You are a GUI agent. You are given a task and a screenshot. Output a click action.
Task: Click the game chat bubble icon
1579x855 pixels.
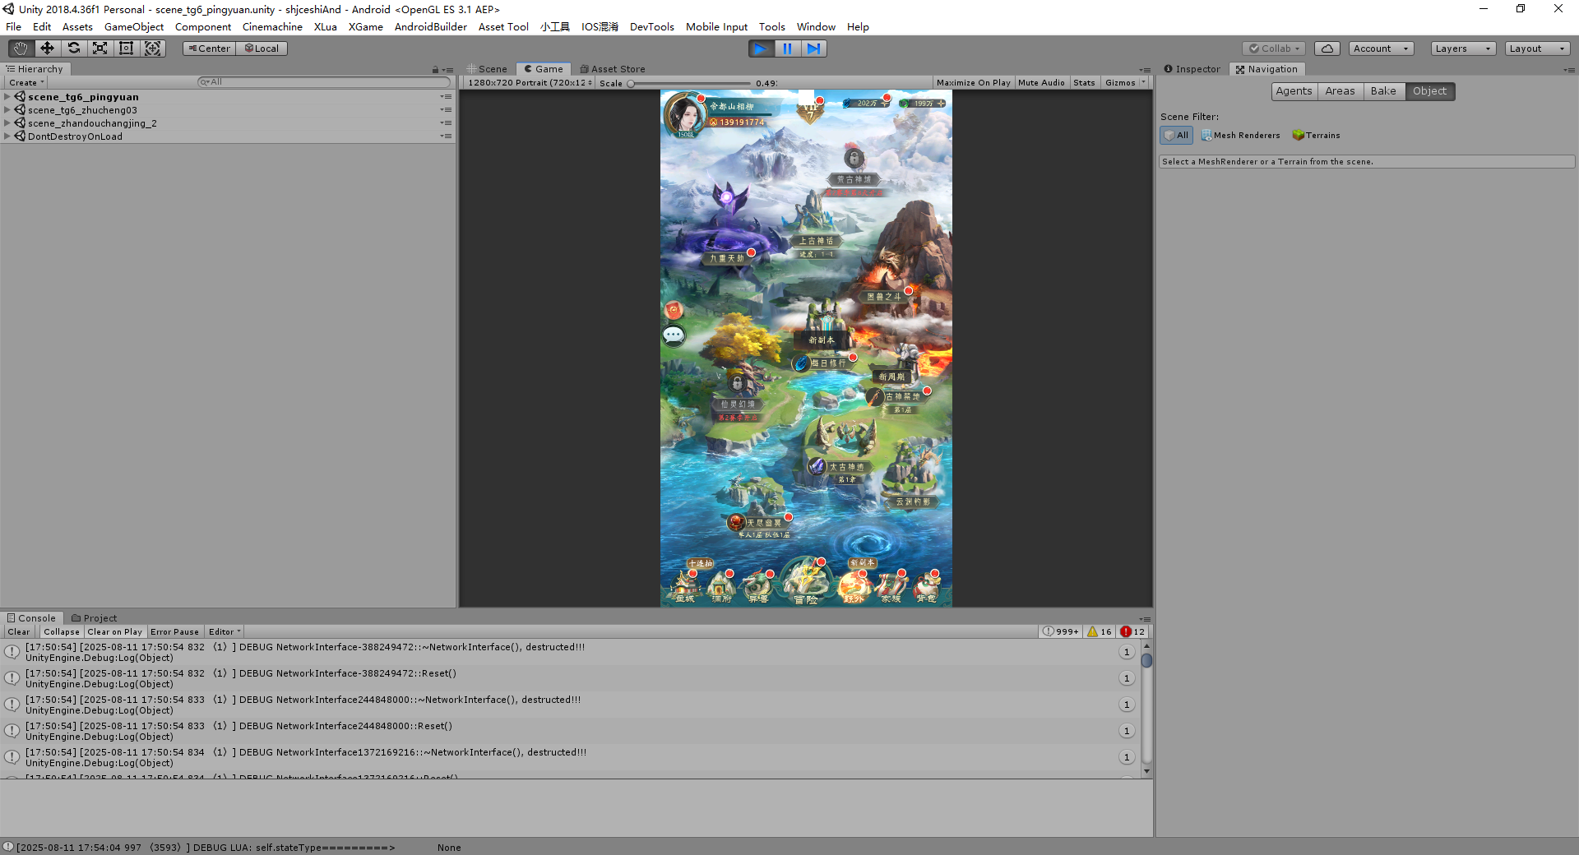(674, 335)
